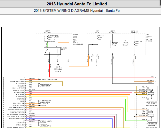This screenshot has width=161, height=128.
Task: Click "COMPUTER DATA LINES SYSTEM" beside the C-CAN wires
Action: [46, 85]
